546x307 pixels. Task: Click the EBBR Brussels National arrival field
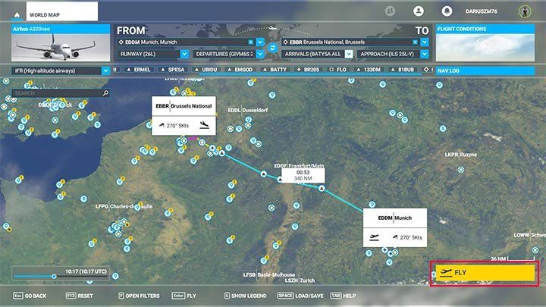(350, 42)
